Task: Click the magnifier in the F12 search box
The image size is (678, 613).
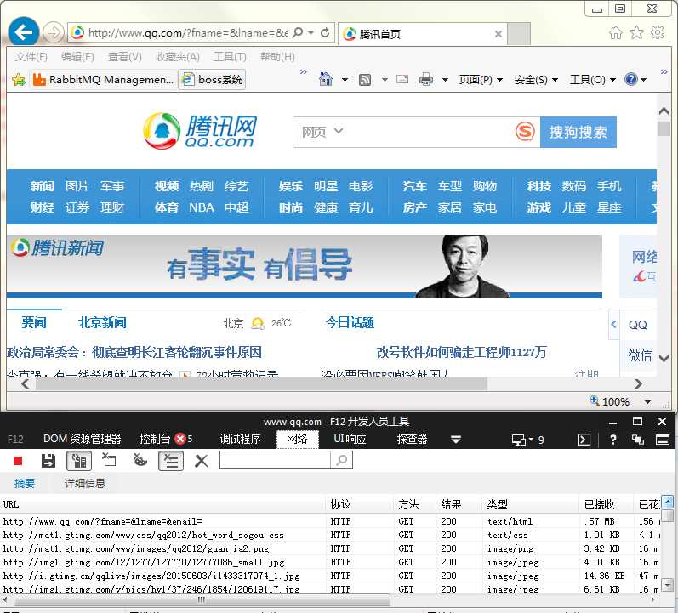Action: tap(342, 460)
